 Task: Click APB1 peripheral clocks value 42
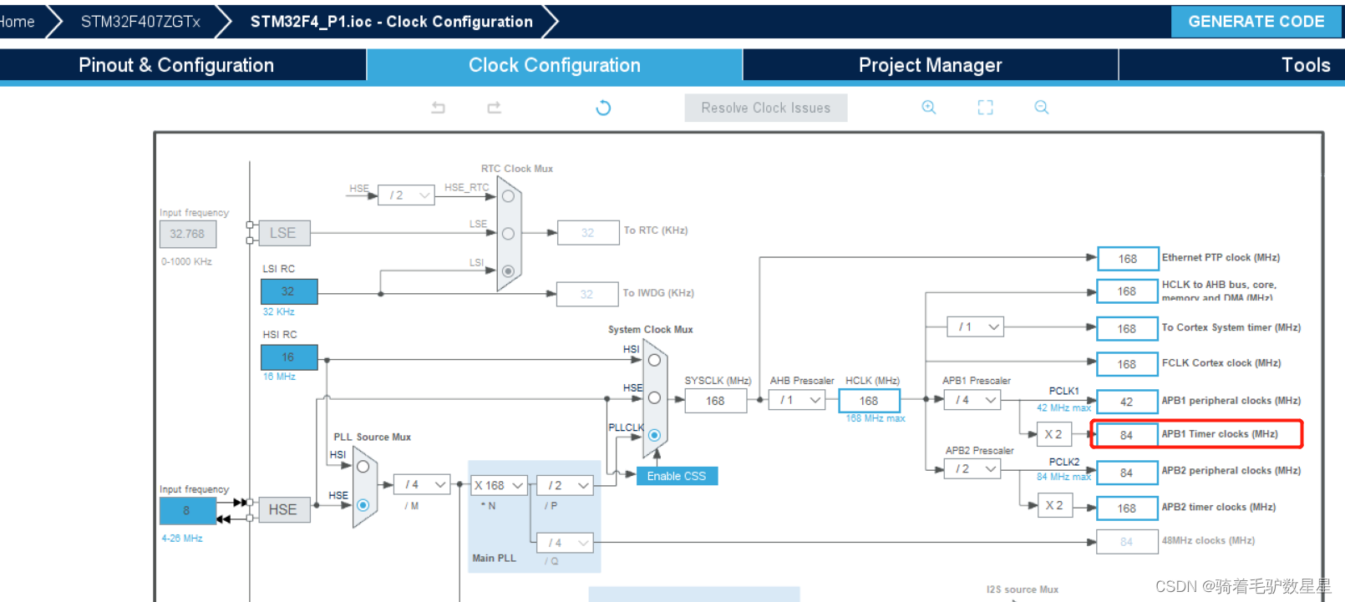coord(1127,402)
